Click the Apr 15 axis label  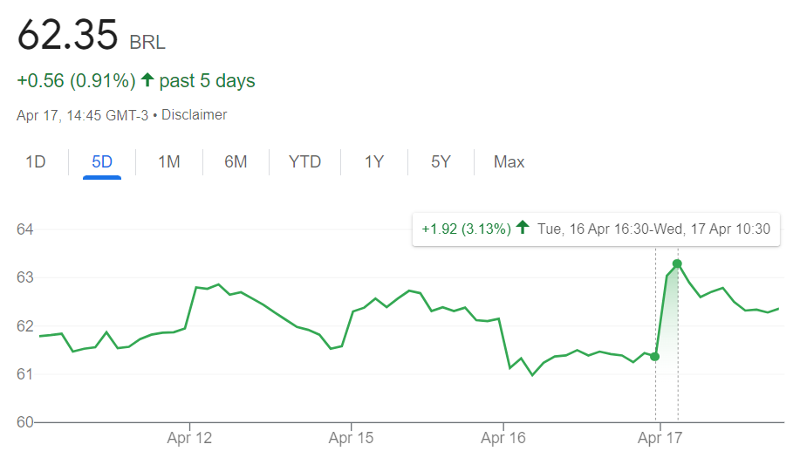coord(351,438)
